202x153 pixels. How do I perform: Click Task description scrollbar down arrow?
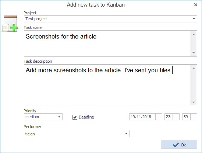[x=194, y=102]
